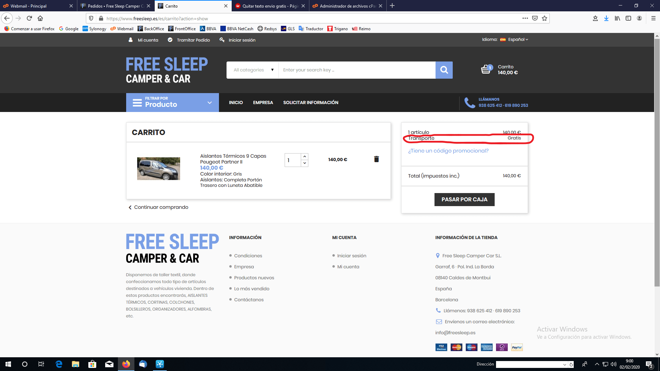
Task: Switch to Quitar texto envio gratis tab
Action: pos(270,6)
